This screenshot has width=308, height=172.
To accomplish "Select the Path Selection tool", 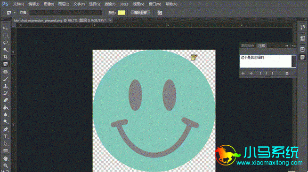I will pyautogui.click(x=6, y=144).
